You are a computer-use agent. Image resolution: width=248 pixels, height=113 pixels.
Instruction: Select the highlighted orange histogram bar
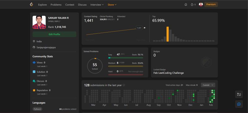click(168, 34)
